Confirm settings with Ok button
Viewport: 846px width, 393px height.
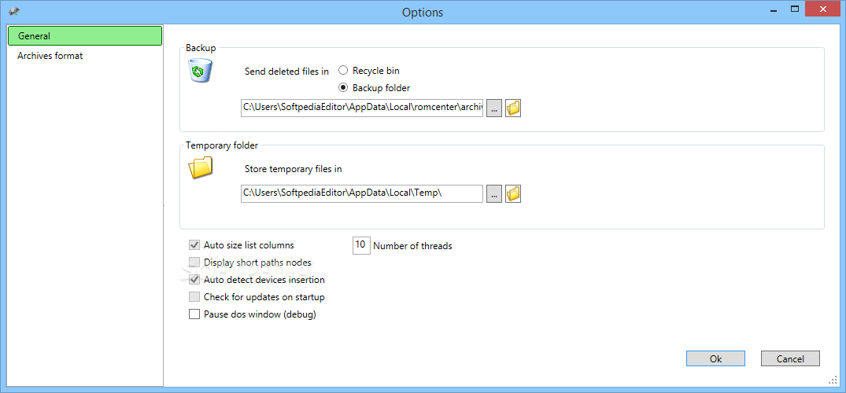point(715,358)
